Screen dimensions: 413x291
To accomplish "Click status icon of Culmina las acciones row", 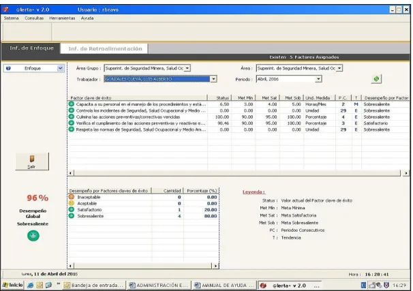I will pyautogui.click(x=72, y=117).
